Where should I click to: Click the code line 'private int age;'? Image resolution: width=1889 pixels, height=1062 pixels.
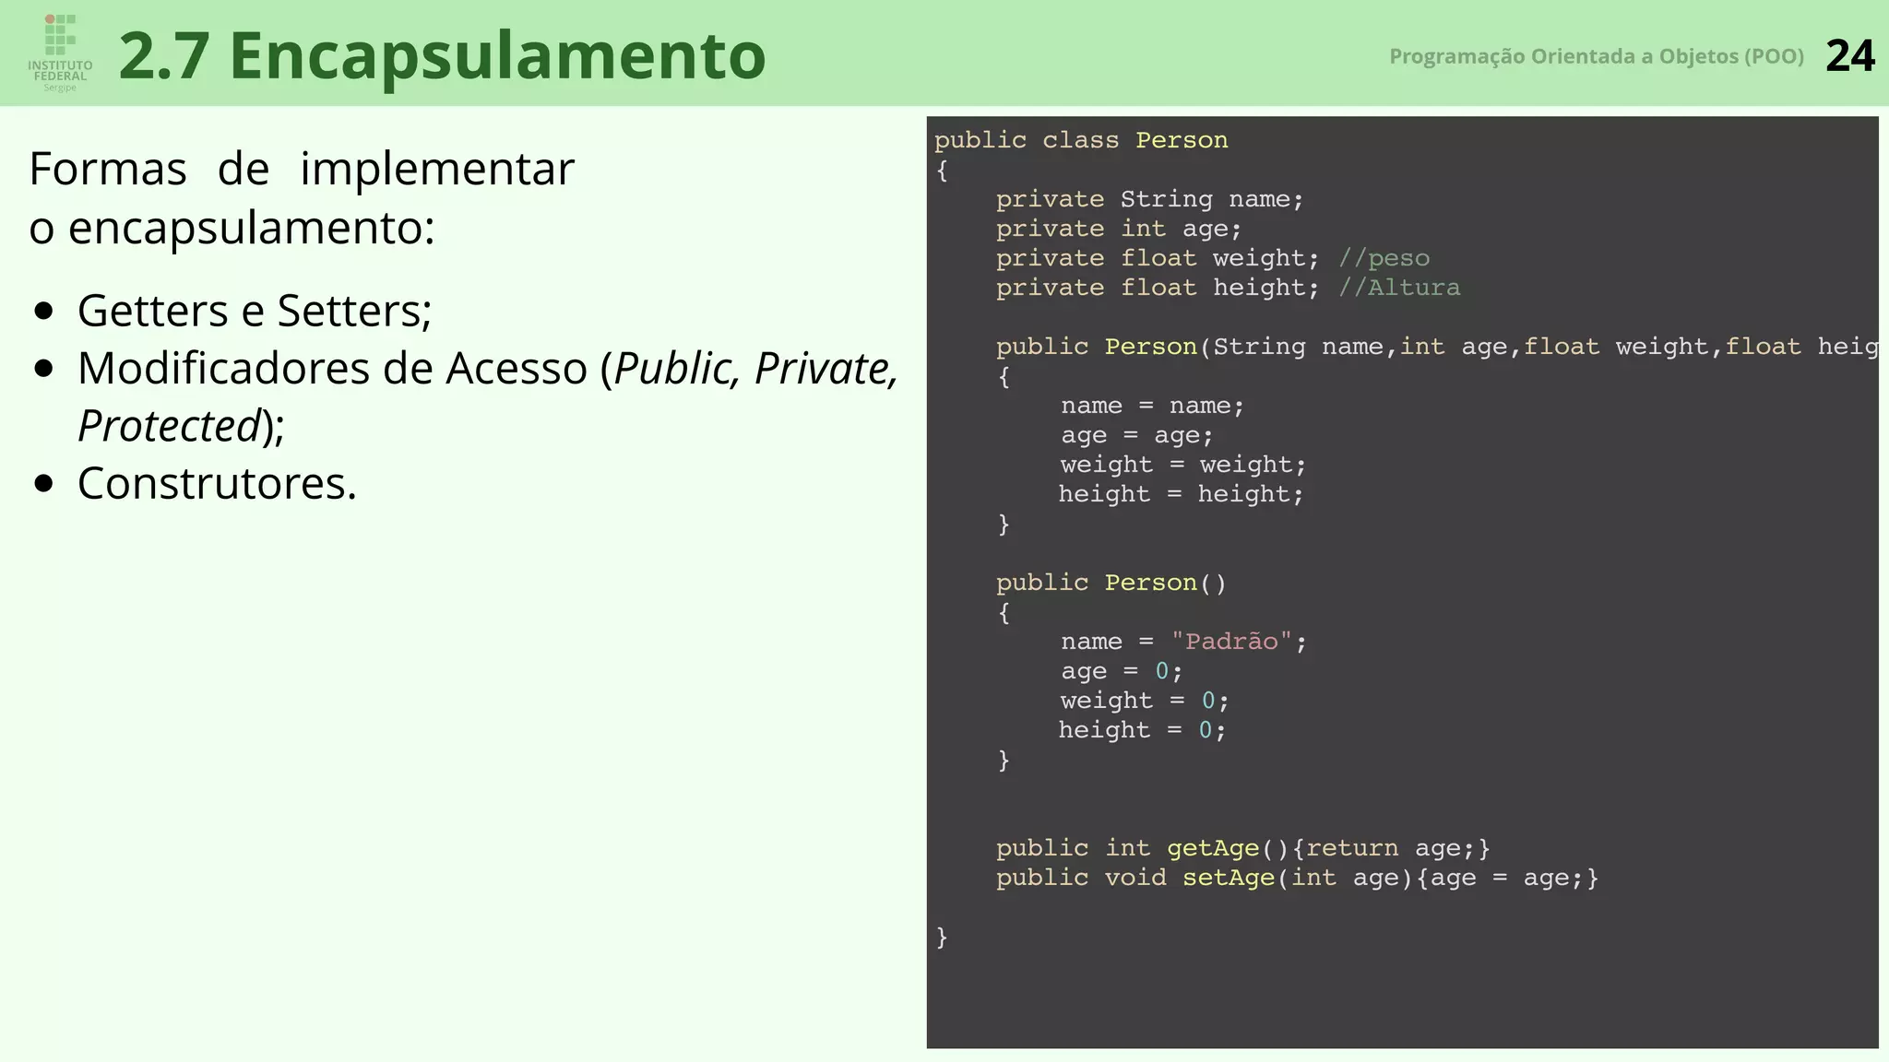[1119, 229]
